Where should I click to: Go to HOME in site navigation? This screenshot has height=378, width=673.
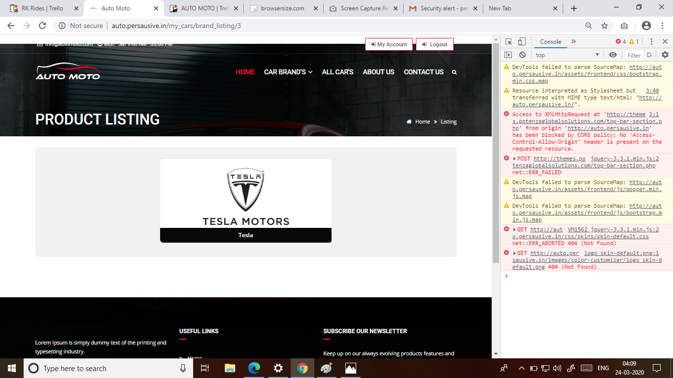click(245, 72)
